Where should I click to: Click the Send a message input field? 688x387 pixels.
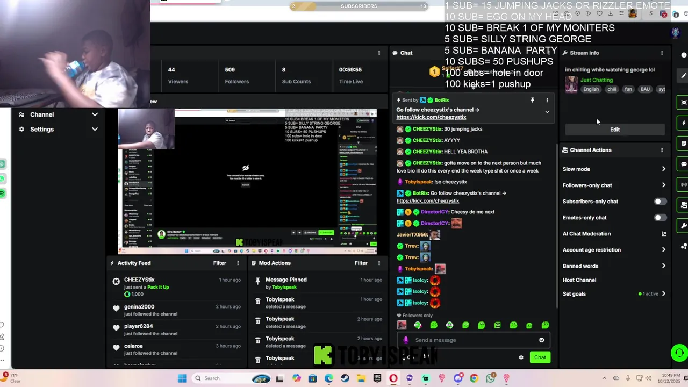pyautogui.click(x=473, y=340)
